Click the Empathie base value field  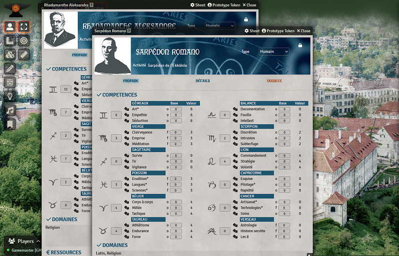[175, 115]
